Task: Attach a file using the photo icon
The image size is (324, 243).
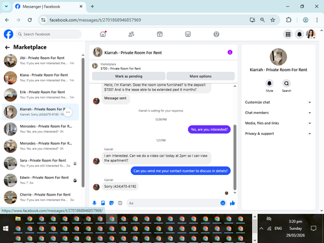Action: [103, 203]
